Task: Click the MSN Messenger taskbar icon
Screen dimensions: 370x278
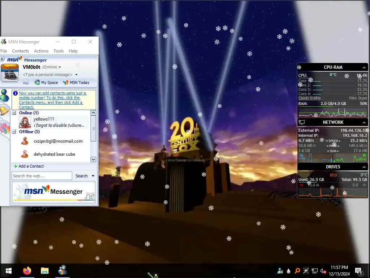Action: tap(63, 270)
